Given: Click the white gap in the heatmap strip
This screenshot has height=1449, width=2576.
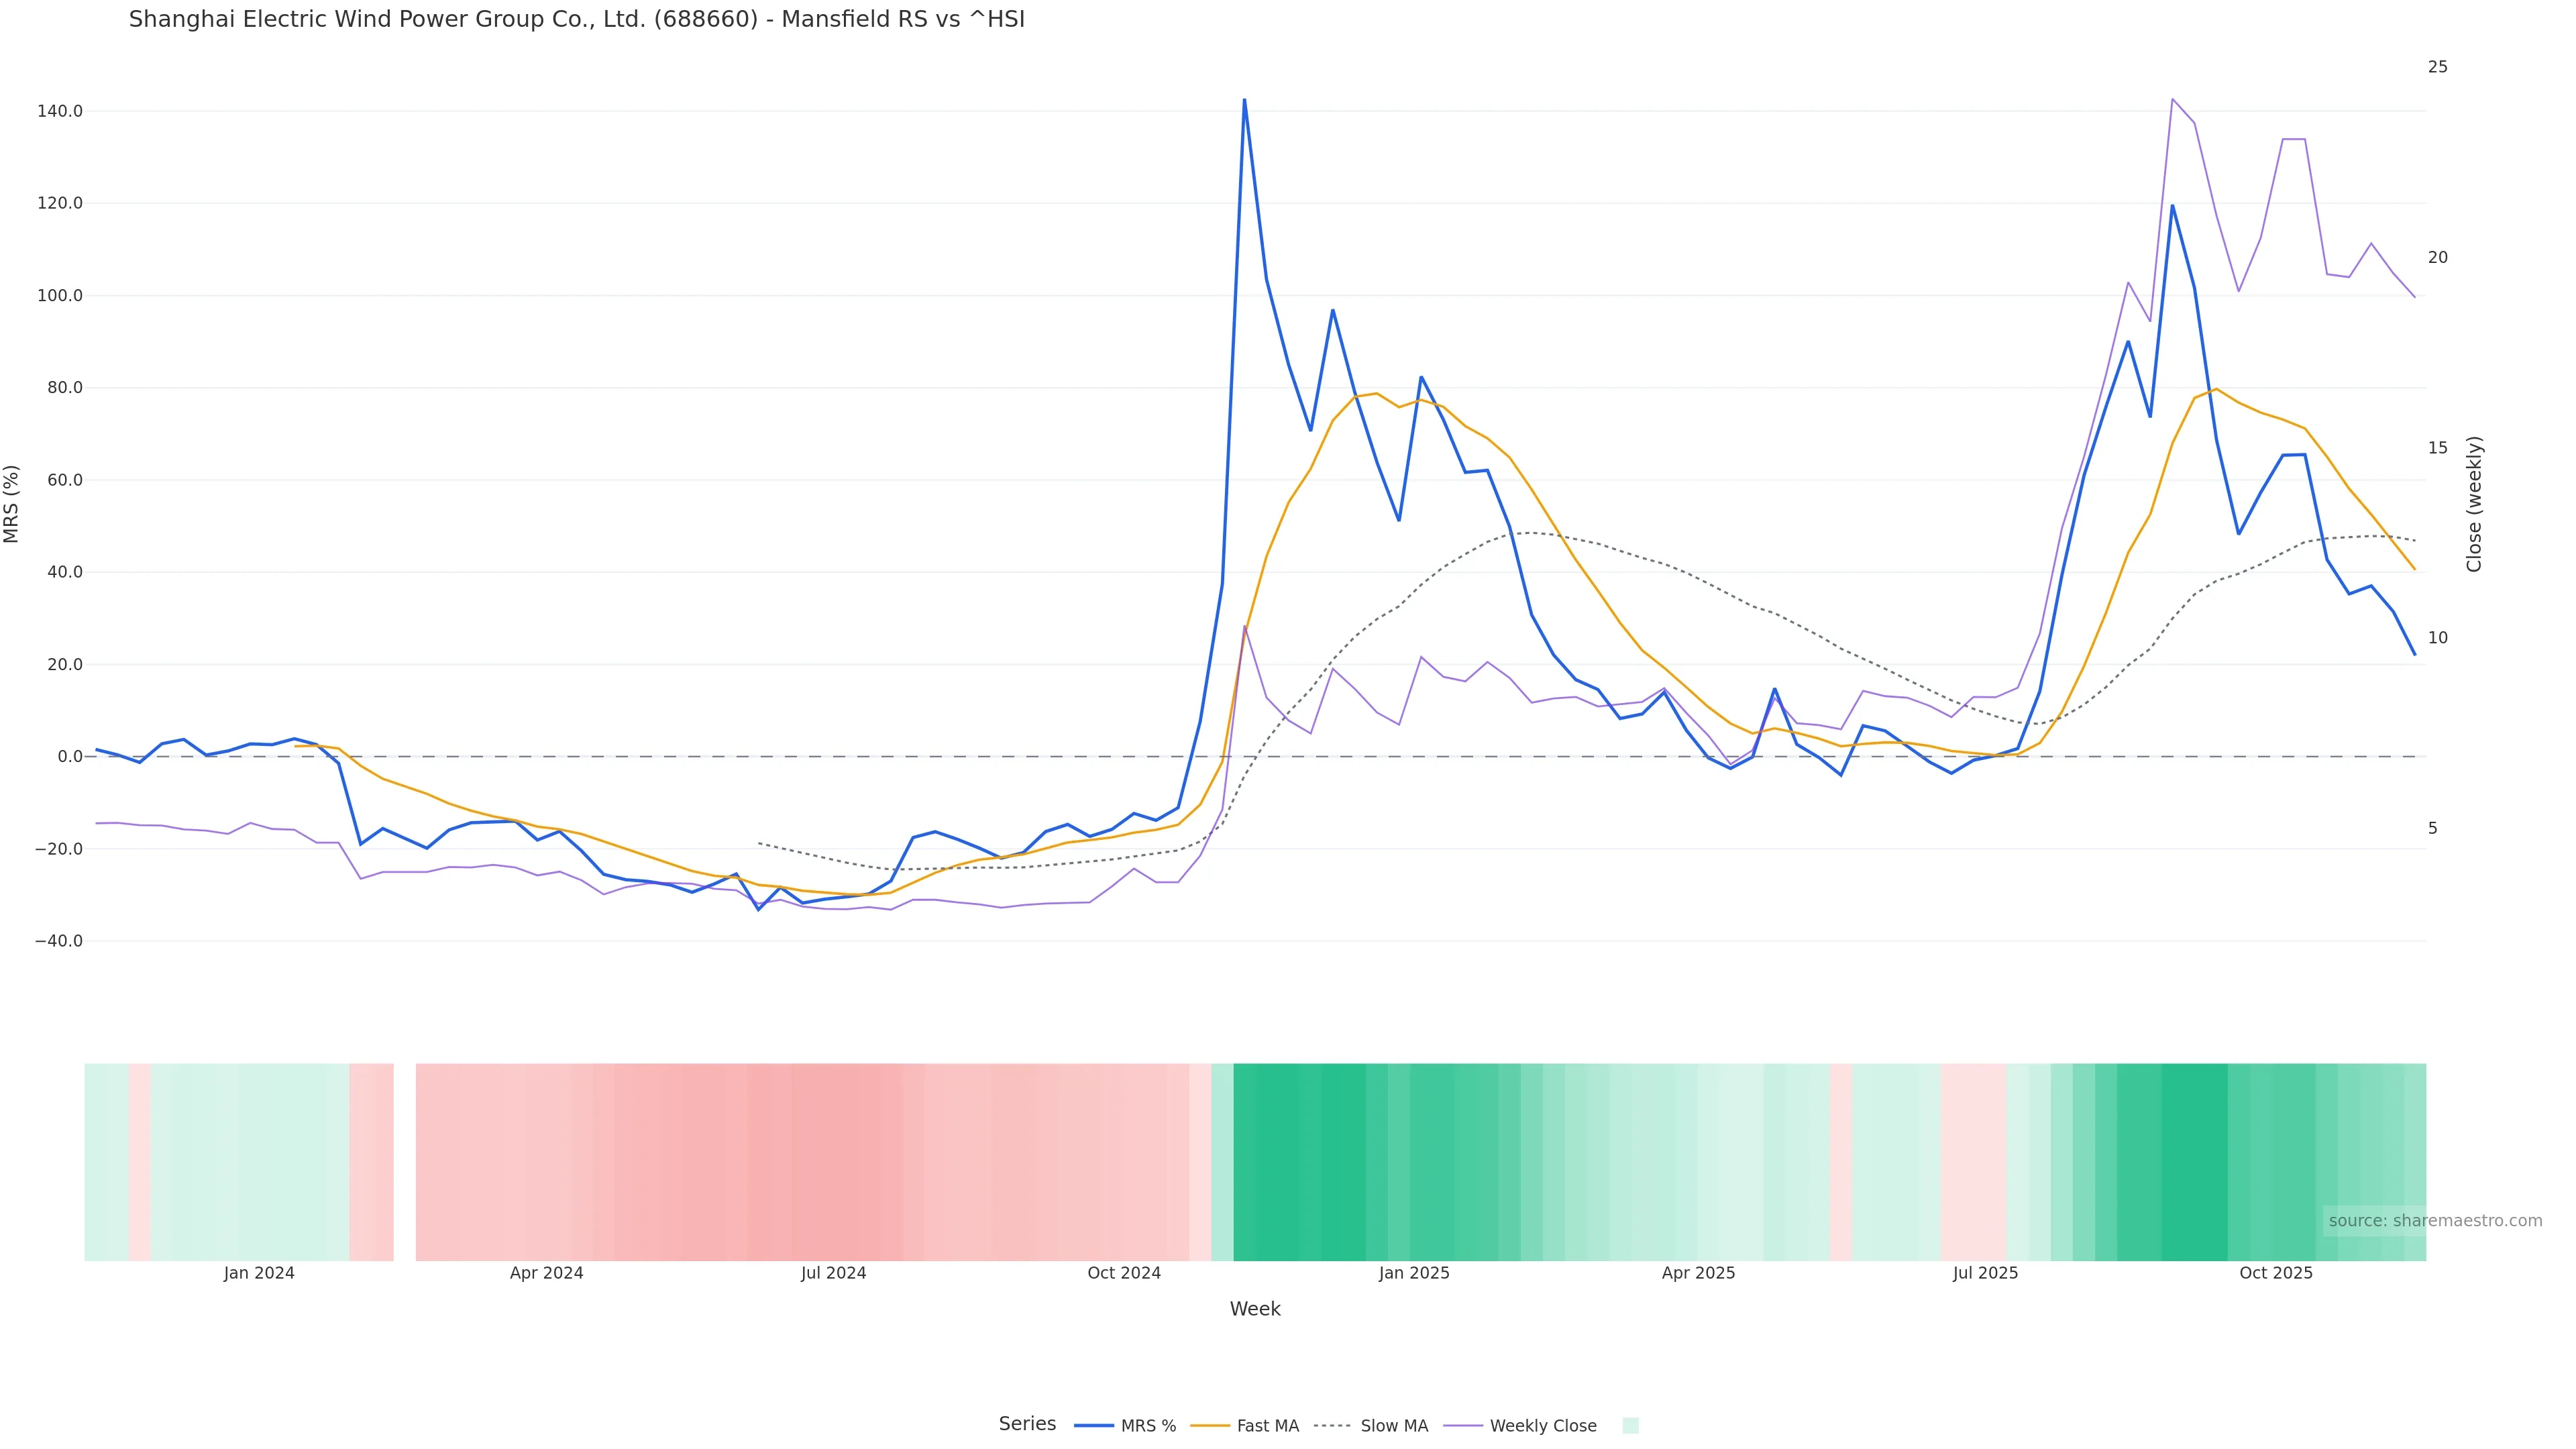Looking at the screenshot, I should tap(404, 1161).
